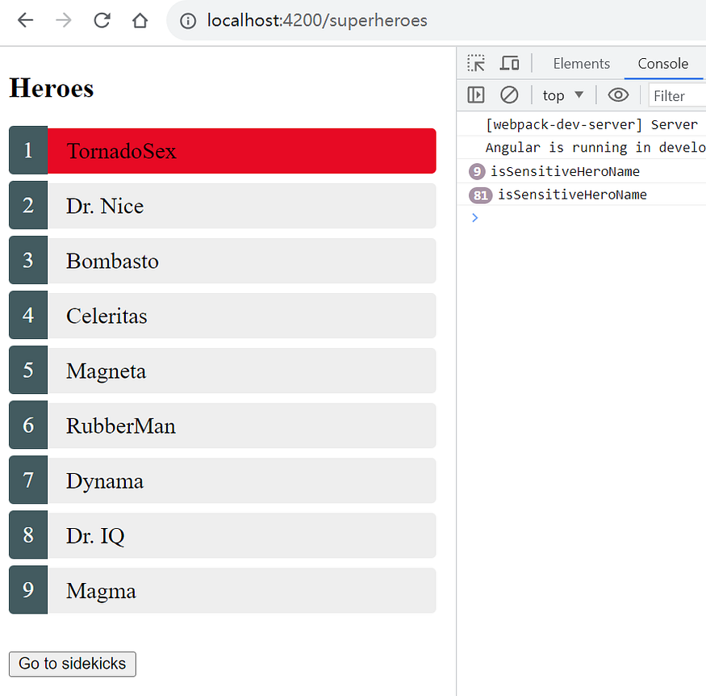The height and width of the screenshot is (696, 706).
Task: Toggle the device toolbar in DevTools
Action: click(x=509, y=63)
